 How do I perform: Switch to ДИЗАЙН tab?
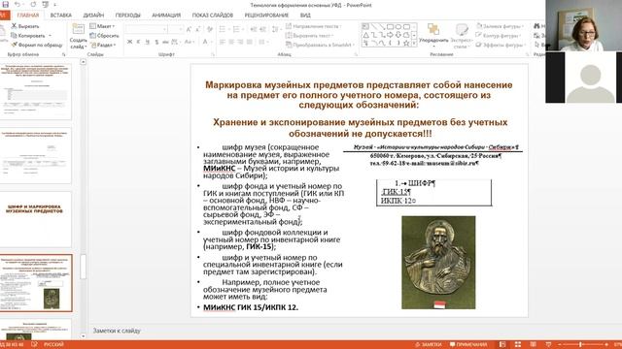[93, 16]
